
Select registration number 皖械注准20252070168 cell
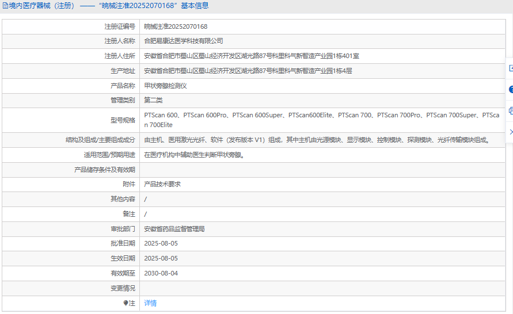tap(176, 26)
